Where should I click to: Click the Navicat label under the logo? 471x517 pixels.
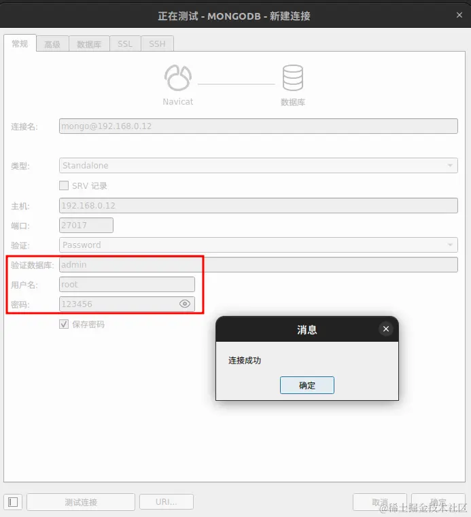click(x=178, y=101)
